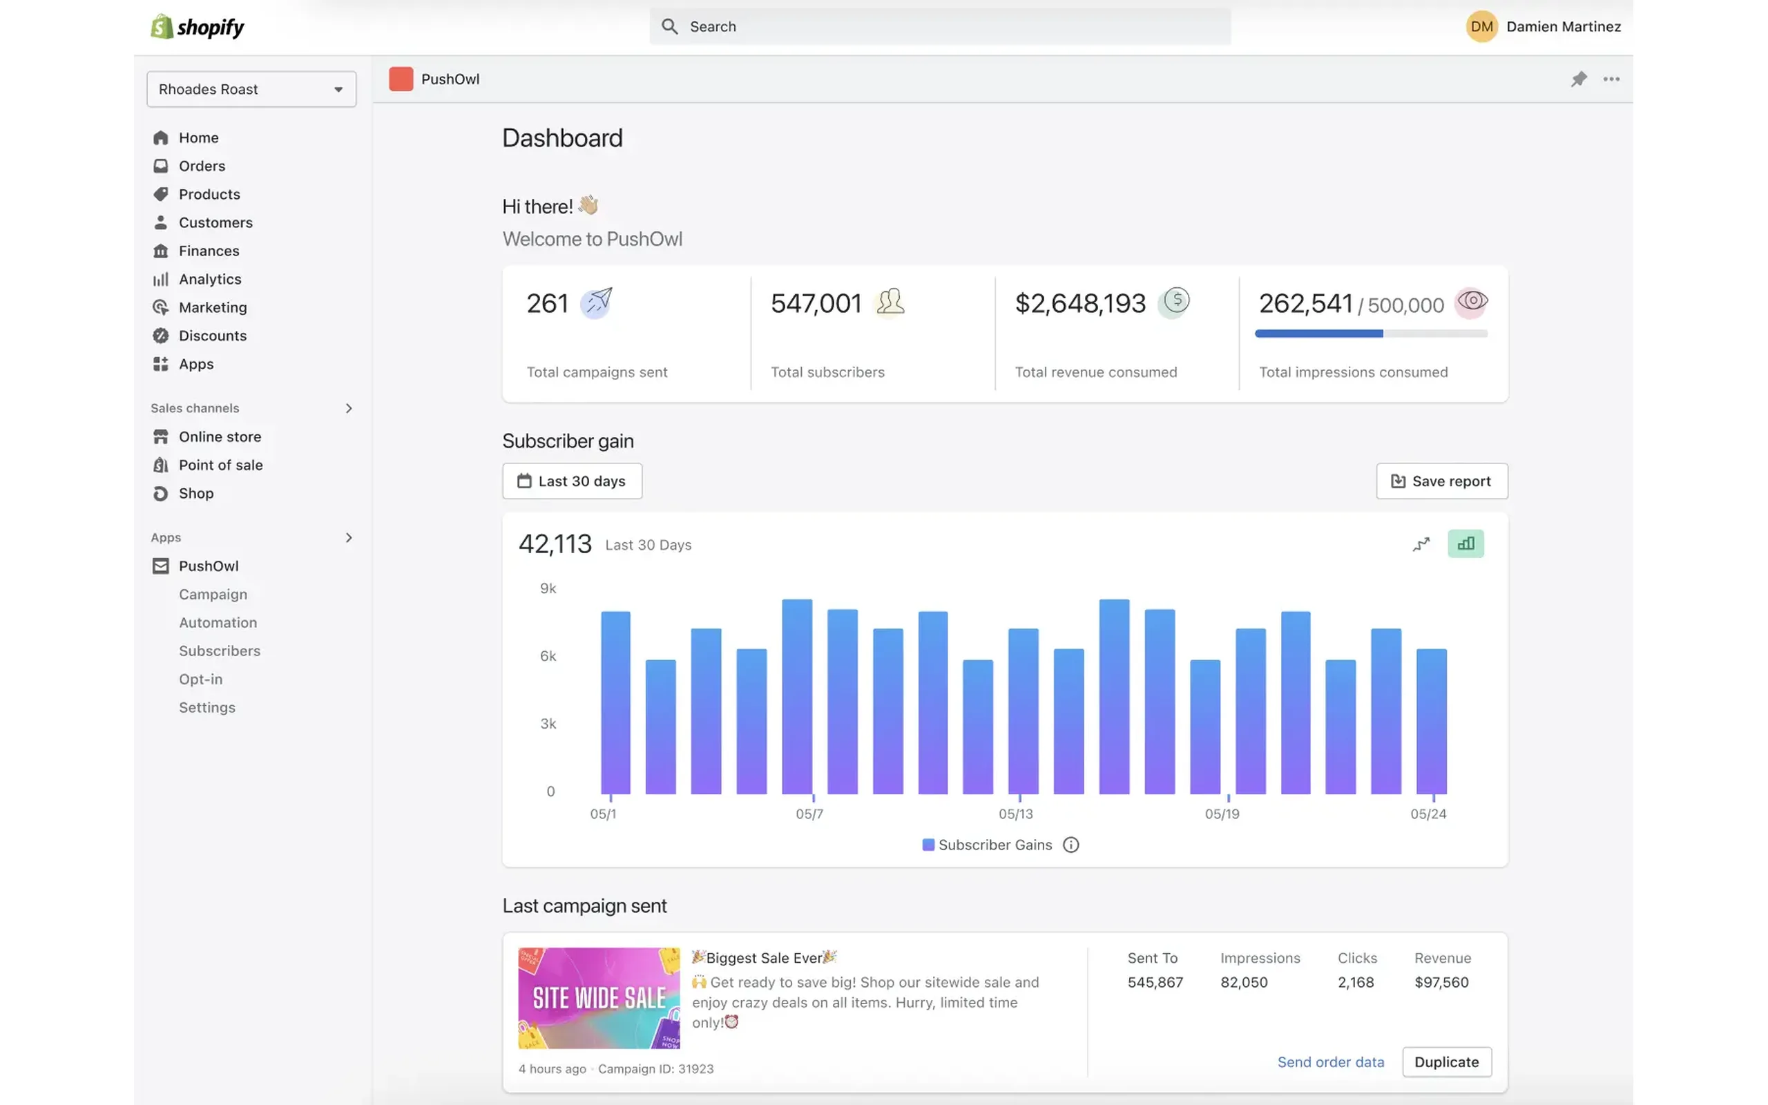Click the 82,050 impressions value
Screen dimensions: 1768x1105
[x=1245, y=982]
